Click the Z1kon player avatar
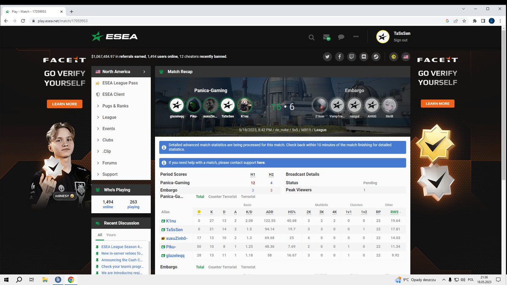507x285 pixels. coord(320,105)
